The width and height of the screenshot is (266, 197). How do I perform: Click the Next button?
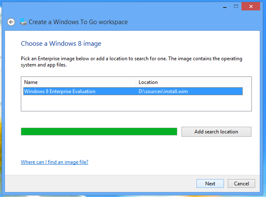210,183
